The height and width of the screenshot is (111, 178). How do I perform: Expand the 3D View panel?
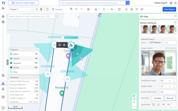tap(175, 16)
